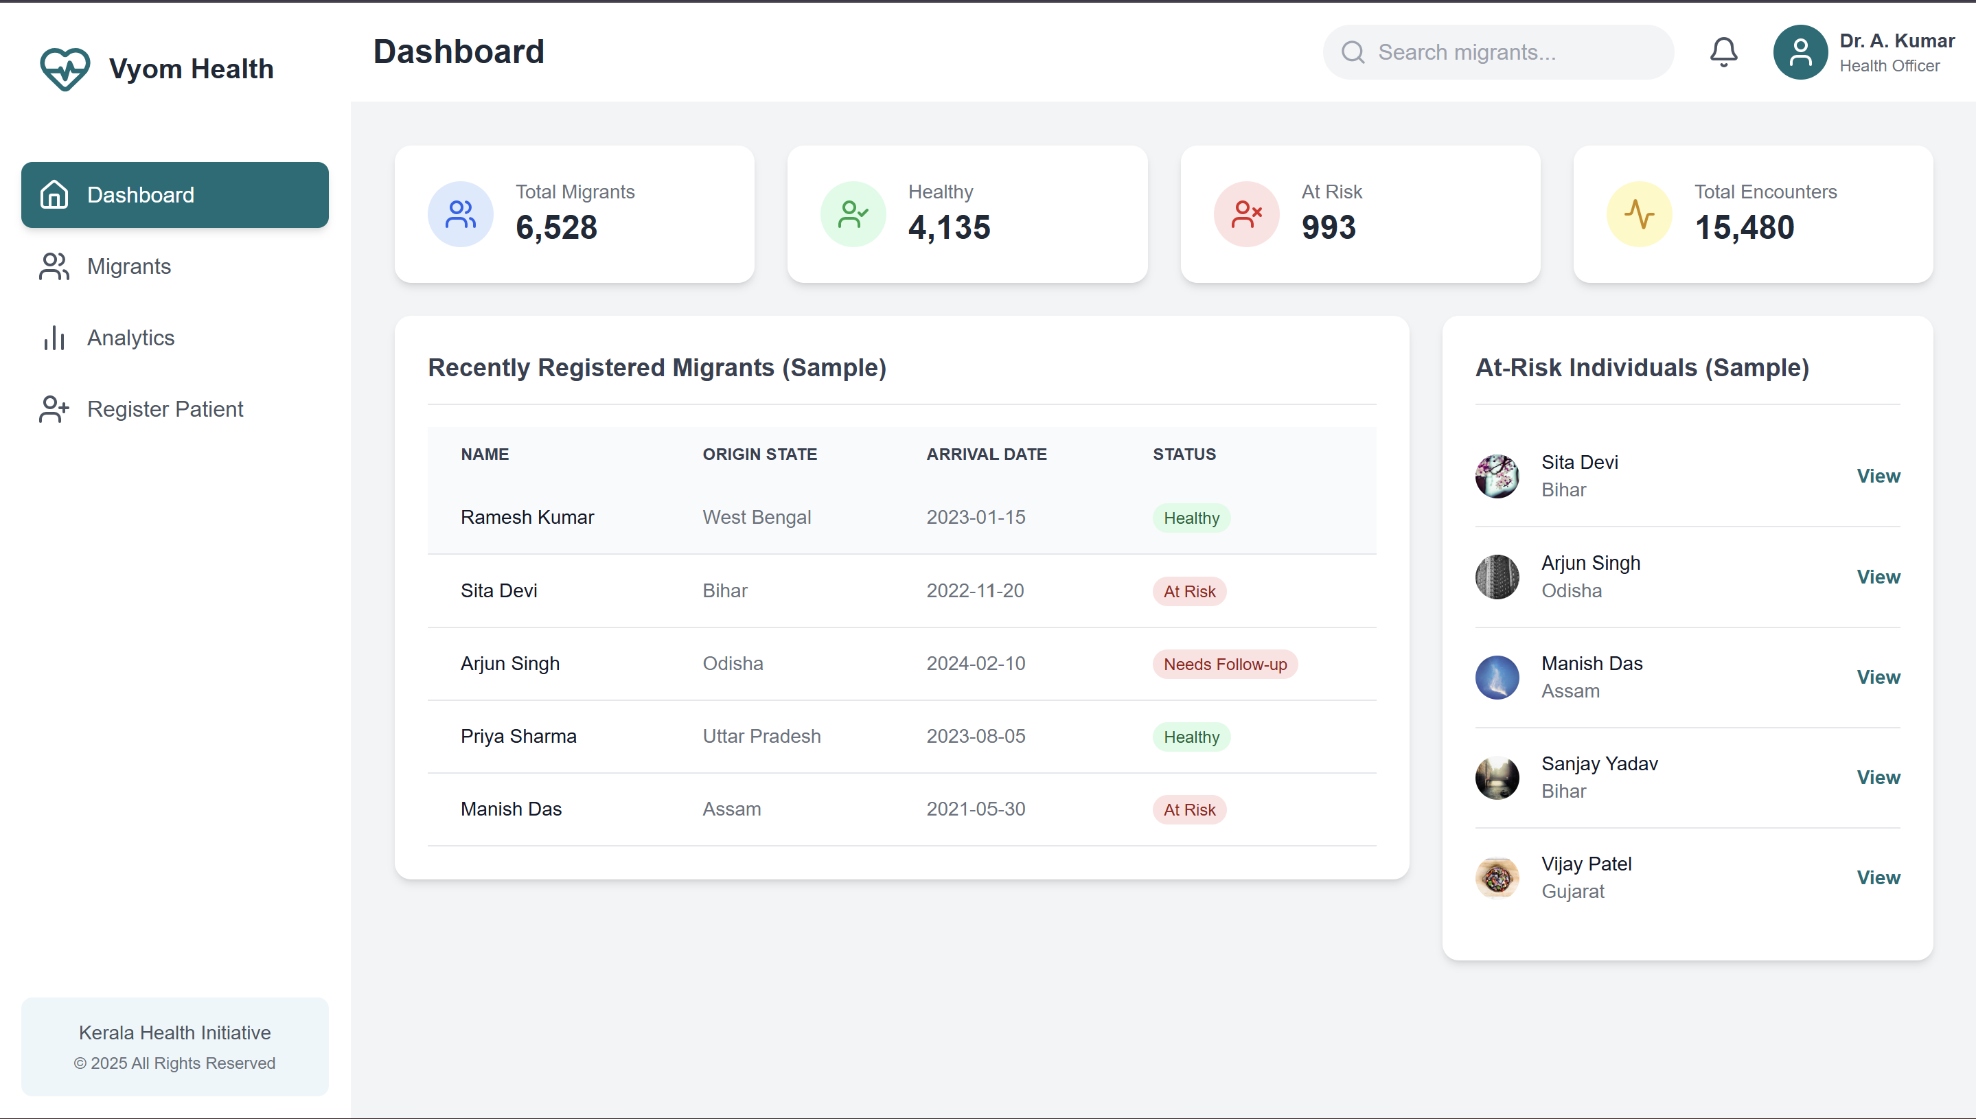Click the Vyom Health heart logo

(65, 69)
